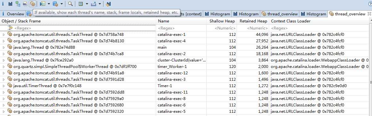Open the heap dump Overview toolbar icon
372x116 pixels.
(3, 4)
